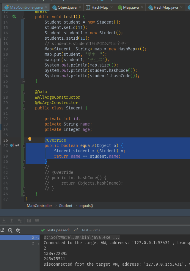
Task: Collapse Student class at line 30 fold marker
Action: coord(24,108)
